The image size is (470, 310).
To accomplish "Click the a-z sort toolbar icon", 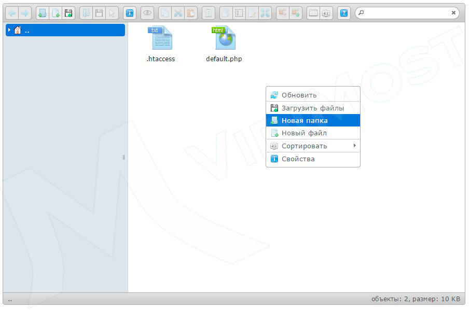I will [326, 13].
